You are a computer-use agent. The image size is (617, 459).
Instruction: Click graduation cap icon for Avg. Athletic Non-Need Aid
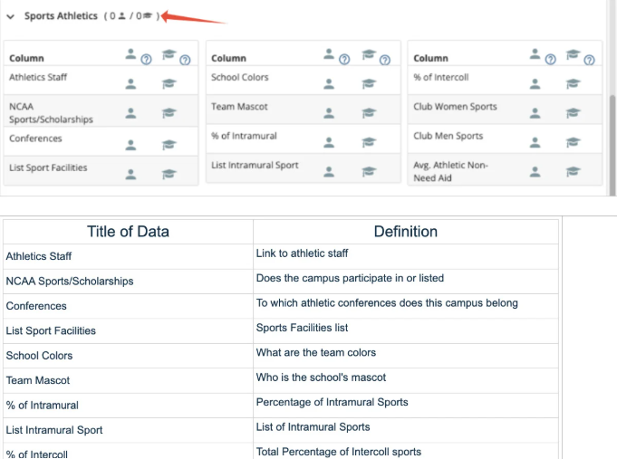pos(572,171)
